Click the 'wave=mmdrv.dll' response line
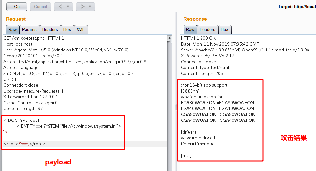The height and width of the screenshot is (171, 316). [x=198, y=138]
